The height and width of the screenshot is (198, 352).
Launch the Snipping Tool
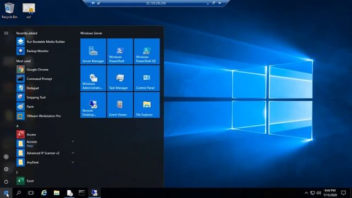click(45, 97)
